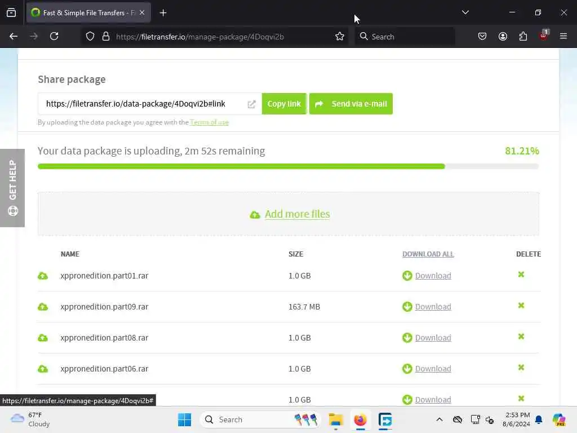Screen dimensions: 577x433
Task: Click uBlock Origin extension icon
Action: [x=544, y=36]
